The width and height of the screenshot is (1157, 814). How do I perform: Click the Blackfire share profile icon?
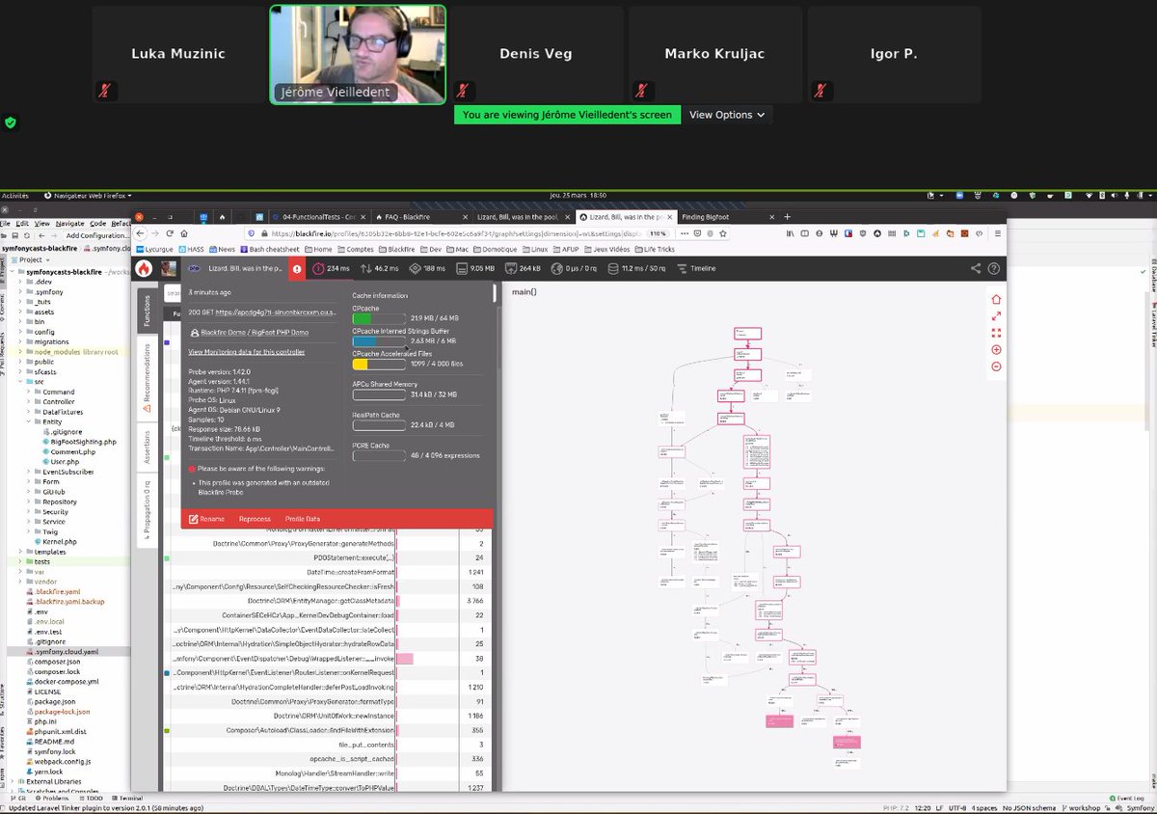pyautogui.click(x=976, y=269)
